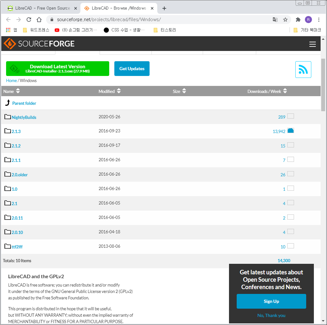The width and height of the screenshot is (327, 325).
Task: Open the apps grid shortcut in the bookmarks bar
Action: click(8, 30)
